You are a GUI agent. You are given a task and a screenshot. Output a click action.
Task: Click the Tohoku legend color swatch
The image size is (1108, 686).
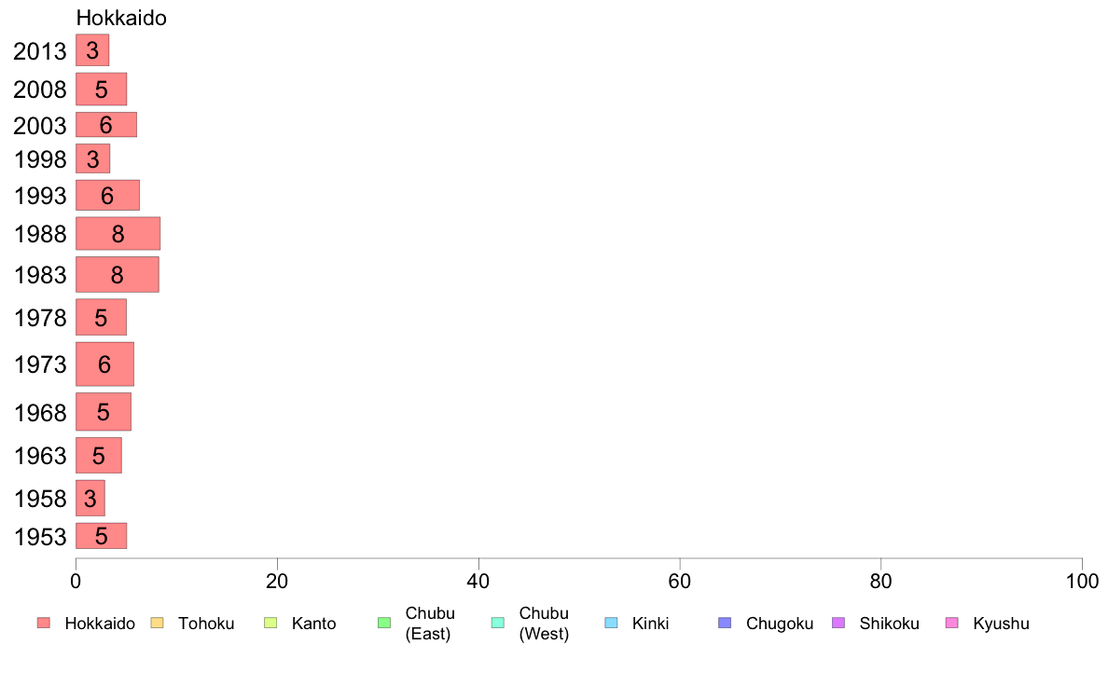(157, 623)
